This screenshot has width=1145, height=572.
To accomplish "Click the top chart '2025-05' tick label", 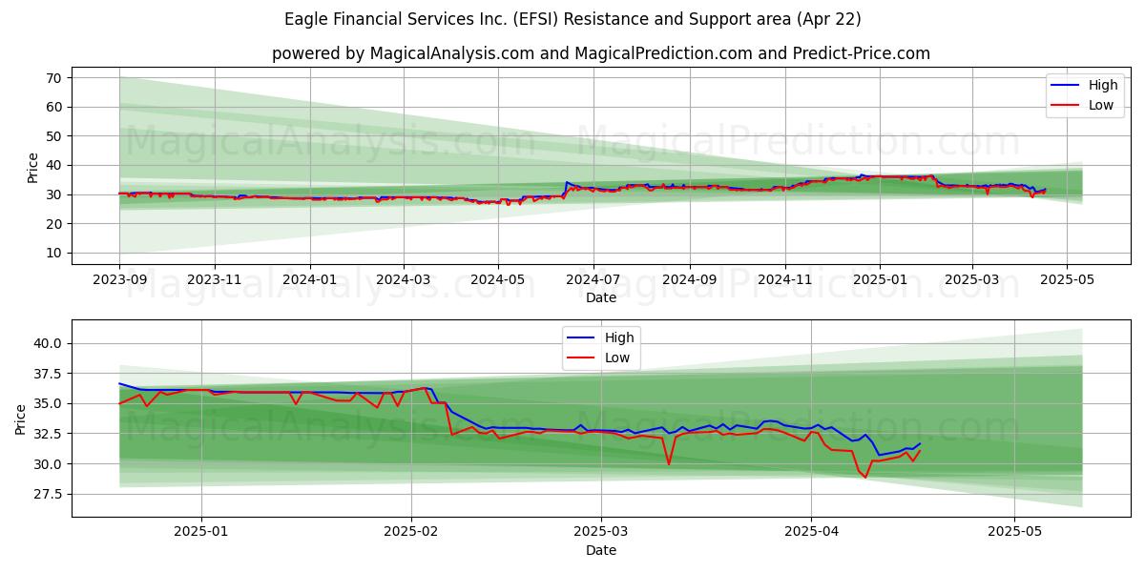I will pos(1066,279).
